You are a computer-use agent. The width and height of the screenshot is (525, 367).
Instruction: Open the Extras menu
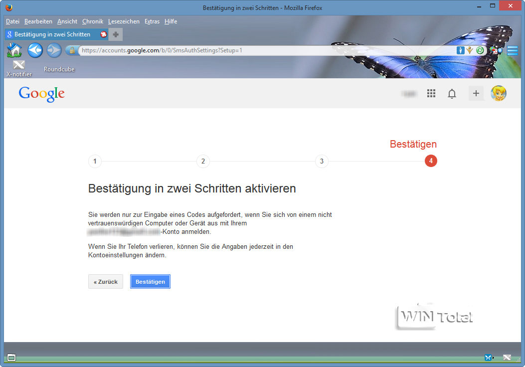tap(152, 21)
